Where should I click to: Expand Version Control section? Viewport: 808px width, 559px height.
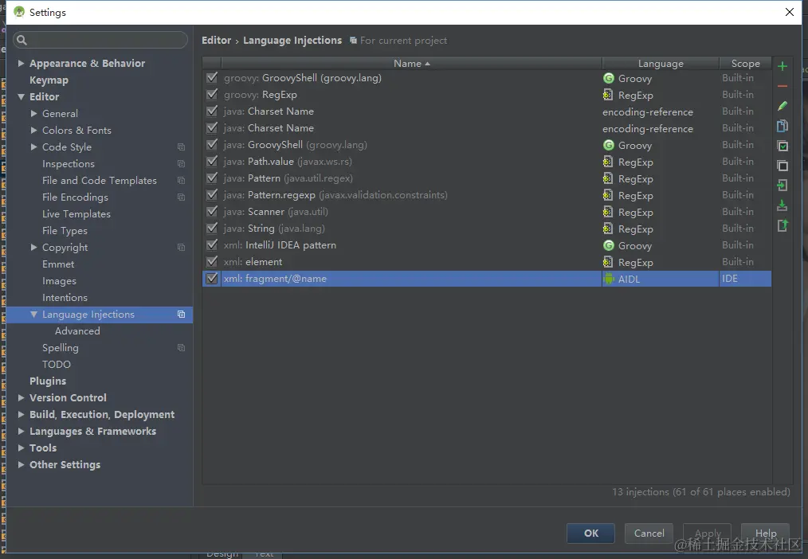coord(22,398)
